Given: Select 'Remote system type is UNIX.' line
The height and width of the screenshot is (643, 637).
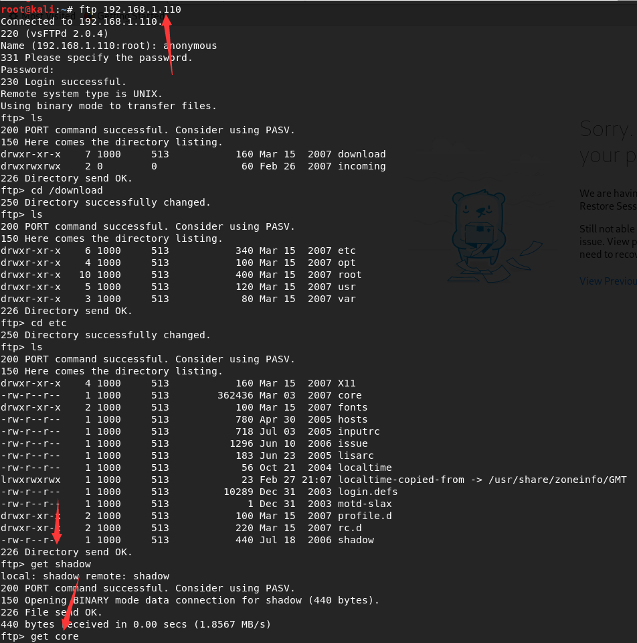Looking at the screenshot, I should [82, 94].
